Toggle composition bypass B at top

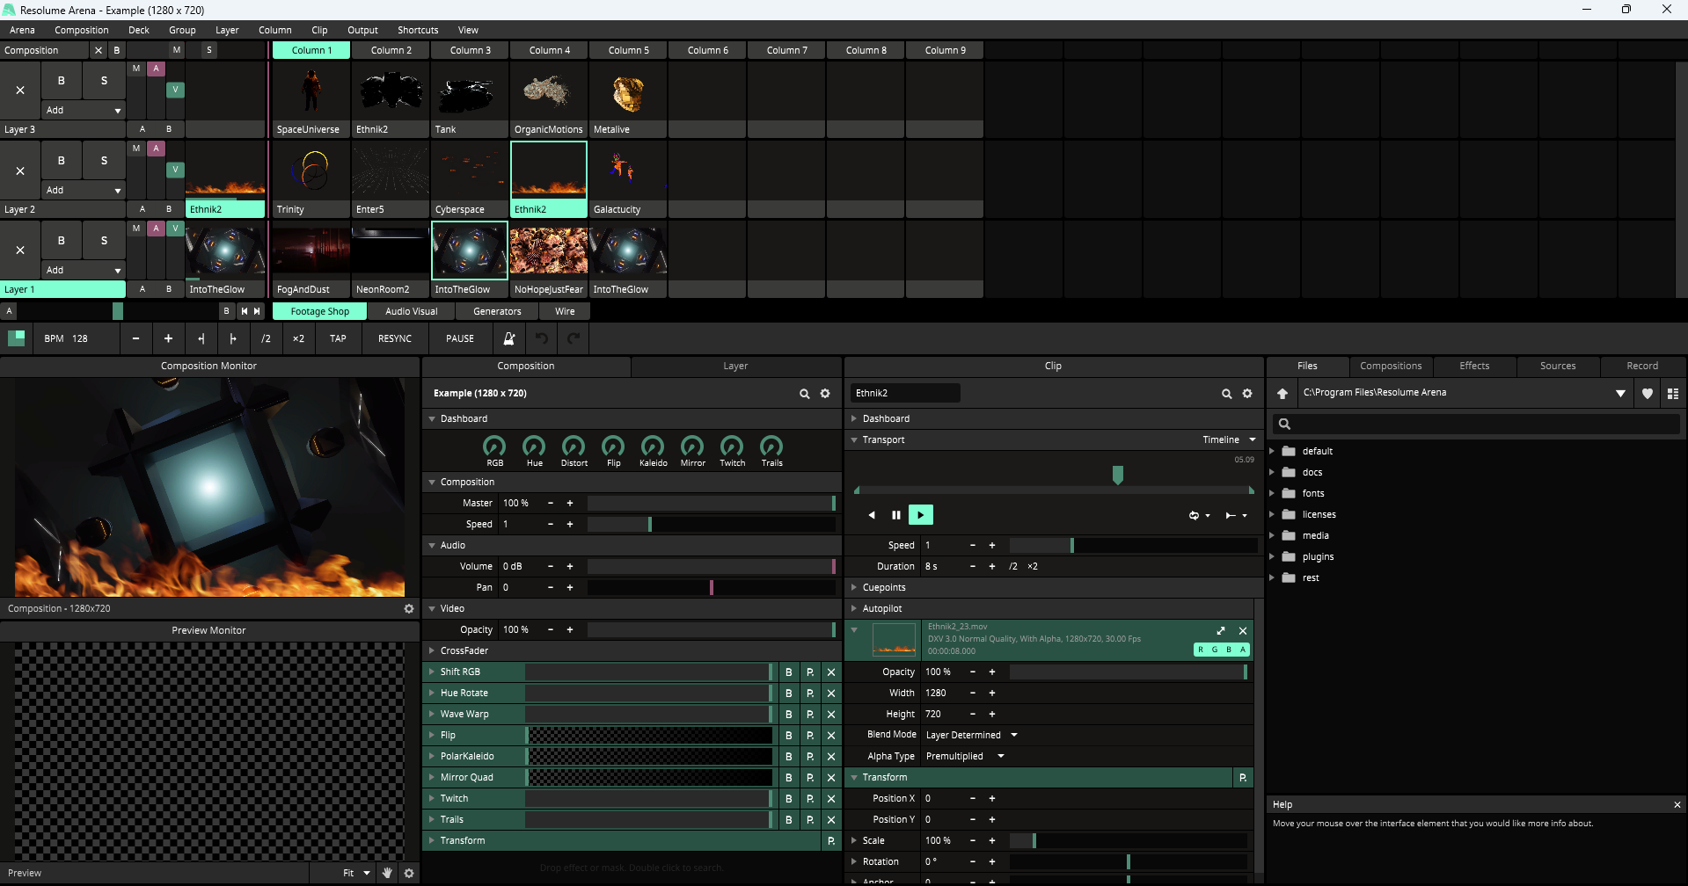[116, 50]
